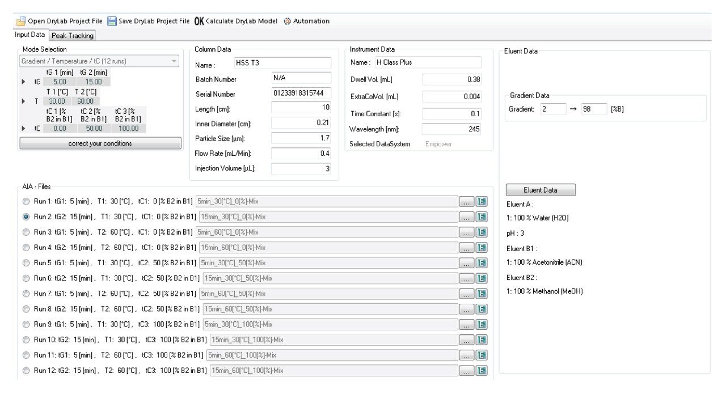726x395 pixels.
Task: Open the Mode Selection dropdown
Action: pyautogui.click(x=100, y=61)
